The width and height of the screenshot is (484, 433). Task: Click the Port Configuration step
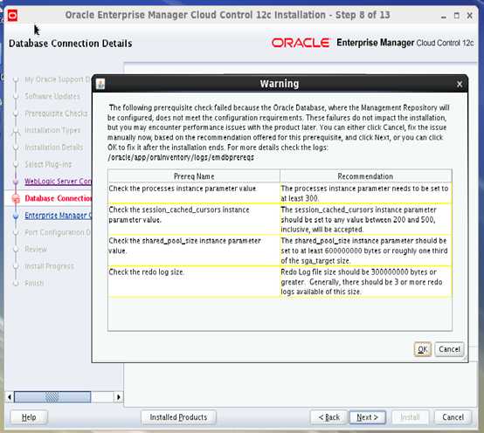pyautogui.click(x=58, y=232)
